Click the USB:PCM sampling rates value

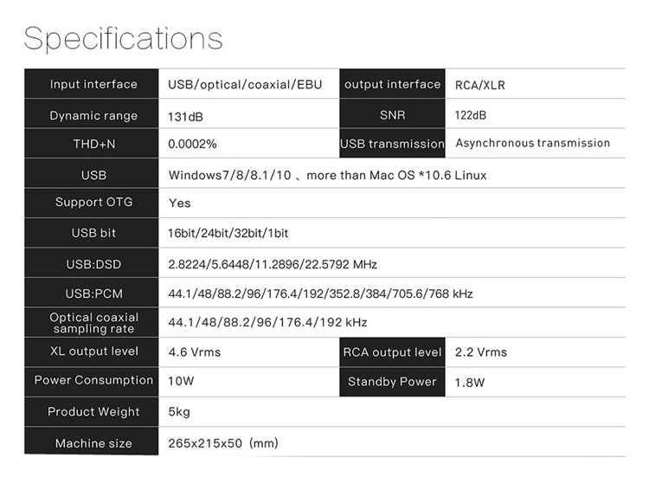[320, 293]
